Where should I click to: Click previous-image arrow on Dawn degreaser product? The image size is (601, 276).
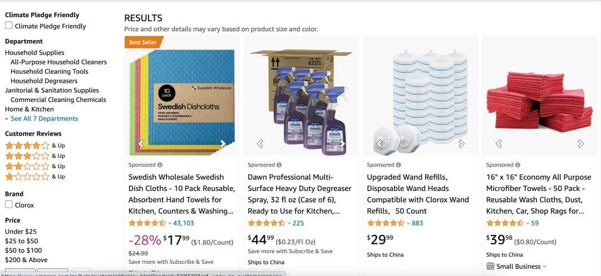260,144
